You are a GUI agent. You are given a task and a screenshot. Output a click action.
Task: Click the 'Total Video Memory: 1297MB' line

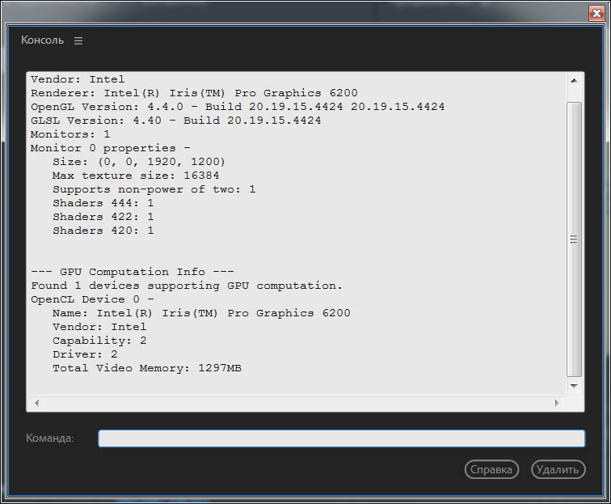point(147,368)
